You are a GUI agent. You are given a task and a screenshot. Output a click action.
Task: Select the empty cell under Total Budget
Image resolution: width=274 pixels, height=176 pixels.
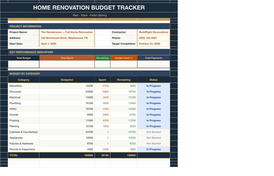coord(23,64)
